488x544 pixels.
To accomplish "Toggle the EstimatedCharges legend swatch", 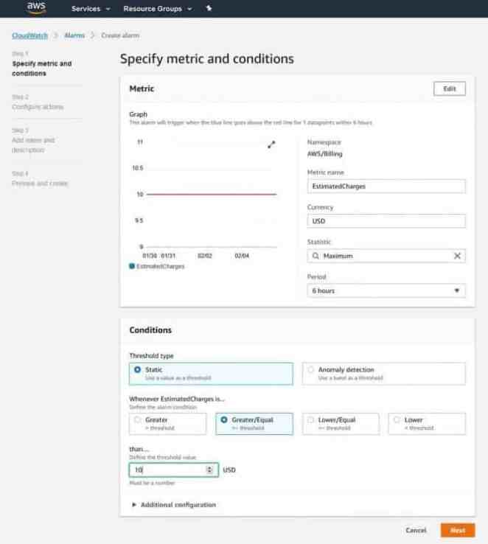I will coord(132,266).
